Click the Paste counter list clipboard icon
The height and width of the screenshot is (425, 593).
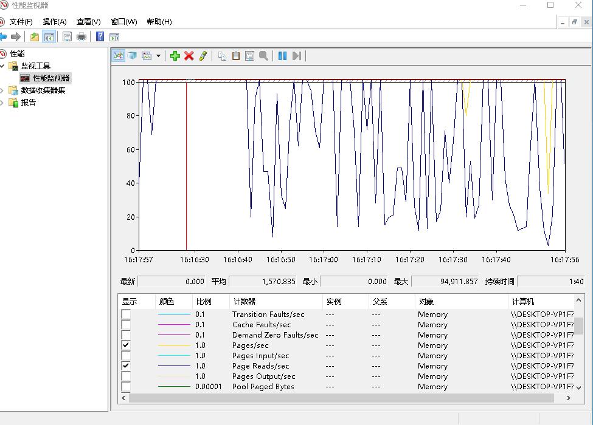236,56
